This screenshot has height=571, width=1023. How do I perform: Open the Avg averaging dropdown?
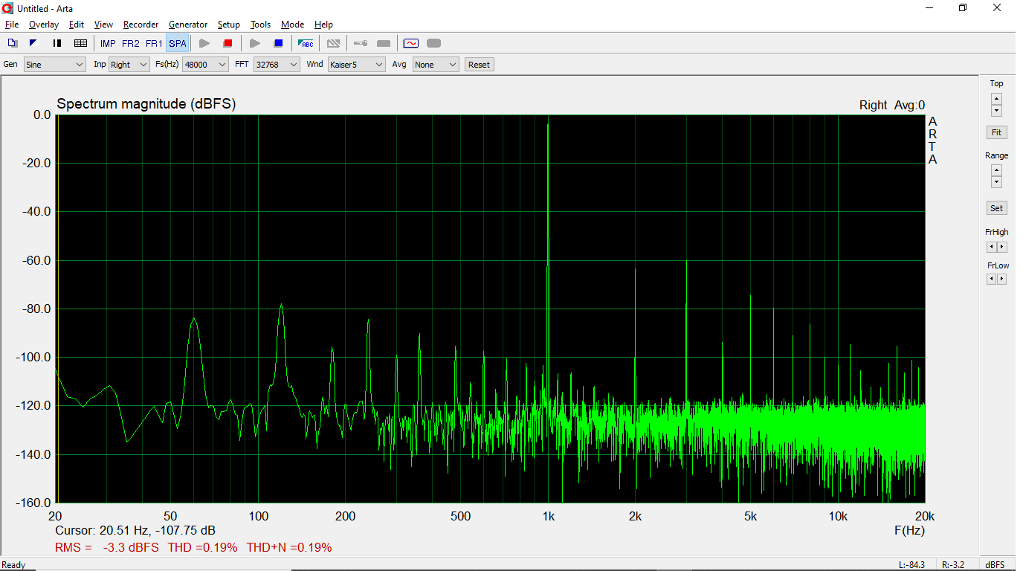(x=436, y=65)
